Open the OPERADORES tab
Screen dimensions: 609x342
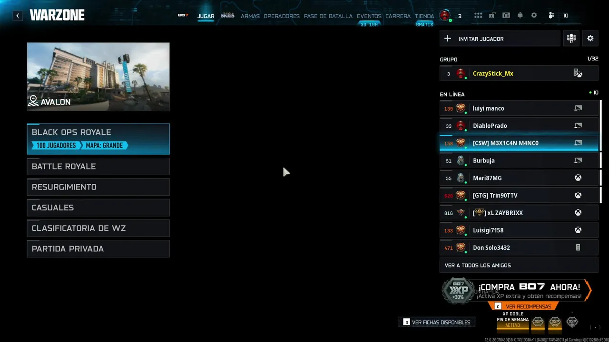[282, 16]
